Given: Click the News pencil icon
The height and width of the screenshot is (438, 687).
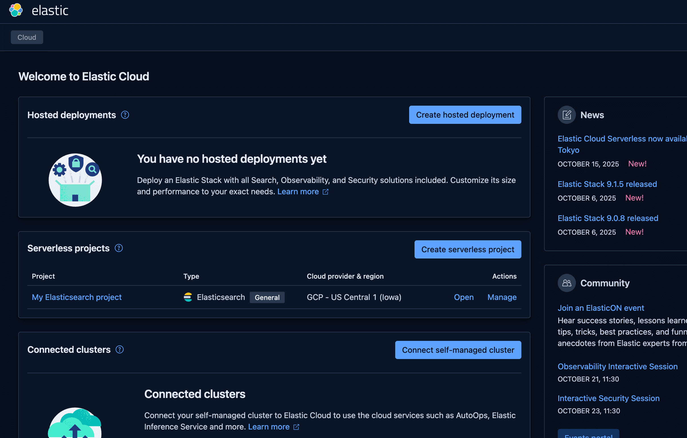Looking at the screenshot, I should [567, 115].
